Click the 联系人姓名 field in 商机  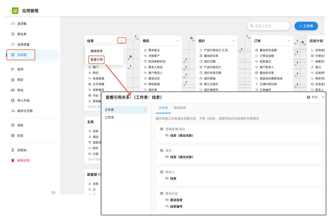click(156, 67)
